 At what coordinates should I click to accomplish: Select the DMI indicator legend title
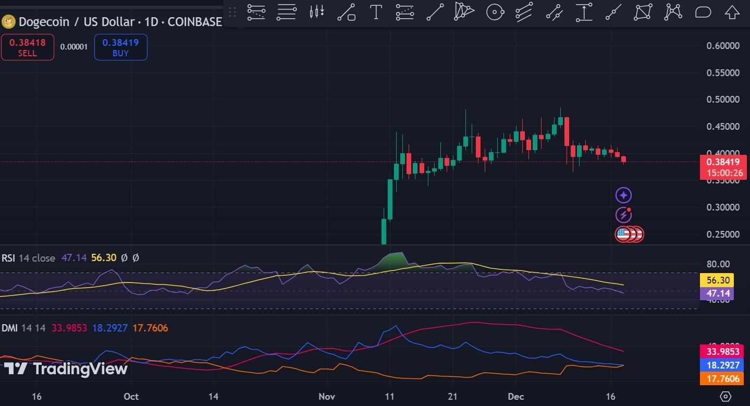click(9, 328)
